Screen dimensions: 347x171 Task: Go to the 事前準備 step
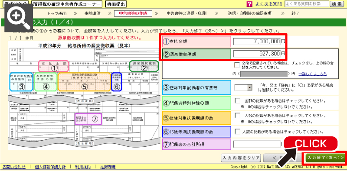tap(92, 13)
